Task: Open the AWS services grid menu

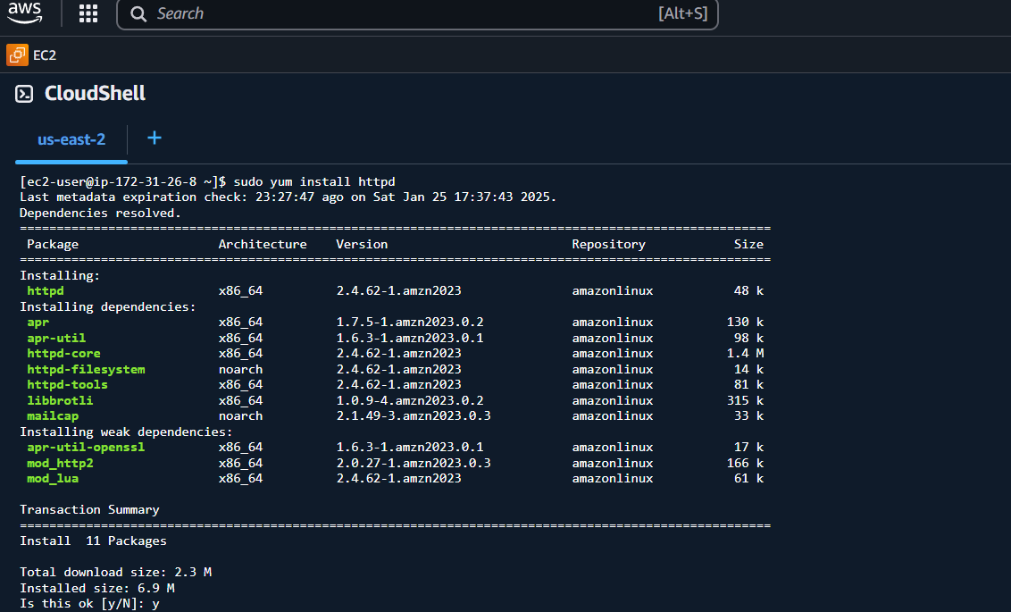Action: coord(88,13)
